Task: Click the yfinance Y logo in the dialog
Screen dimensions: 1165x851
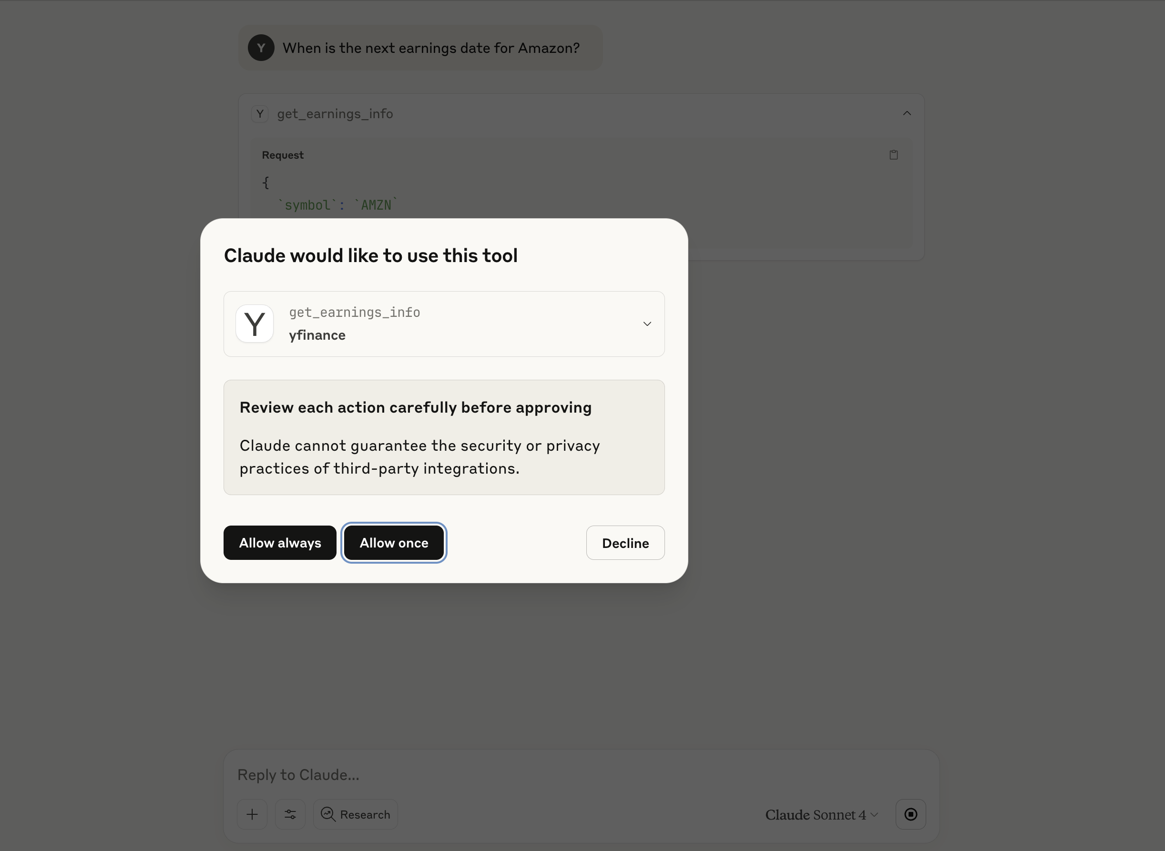Action: (254, 324)
